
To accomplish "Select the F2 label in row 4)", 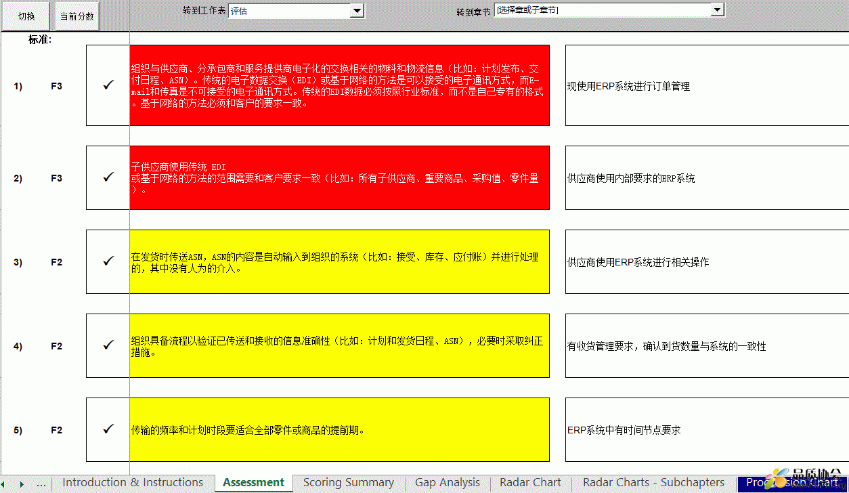I will [x=57, y=346].
